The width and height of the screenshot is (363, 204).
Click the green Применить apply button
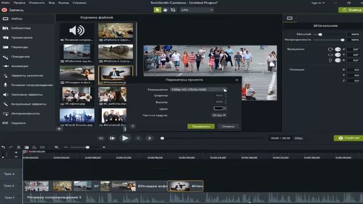201,126
